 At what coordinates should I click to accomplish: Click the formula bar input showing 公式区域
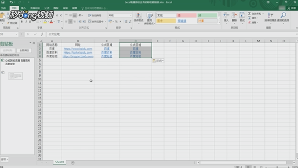pyautogui.click(x=171, y=34)
